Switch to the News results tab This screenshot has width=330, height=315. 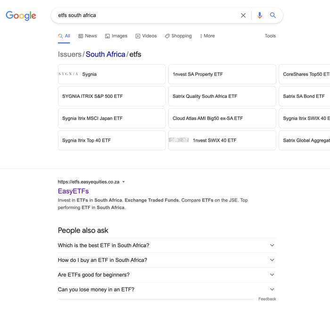[x=88, y=36]
